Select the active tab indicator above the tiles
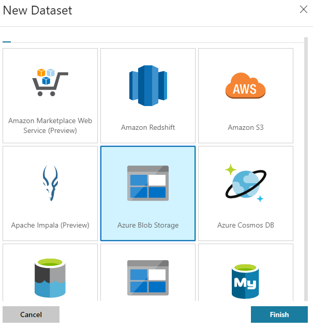This screenshot has height=330, width=313. click(7, 42)
